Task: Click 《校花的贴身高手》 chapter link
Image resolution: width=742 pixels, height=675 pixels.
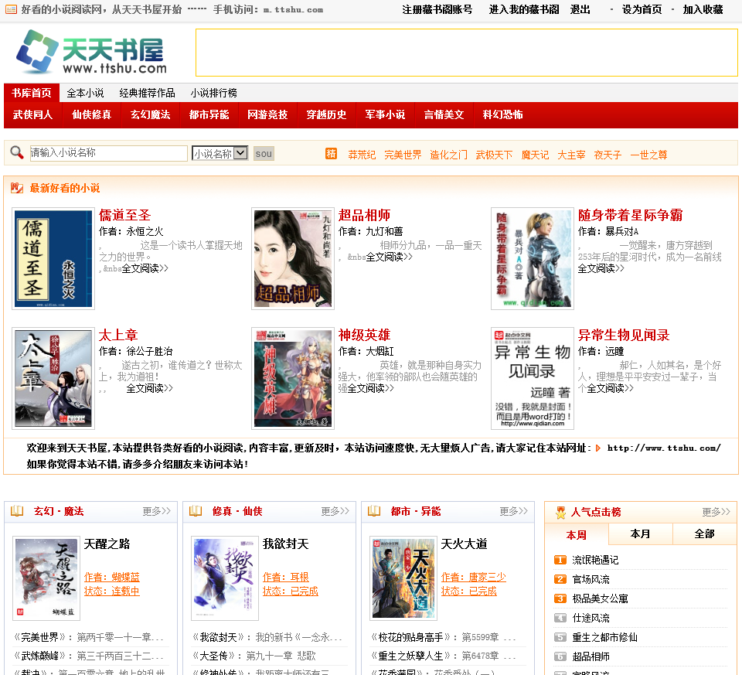Action: click(410, 637)
